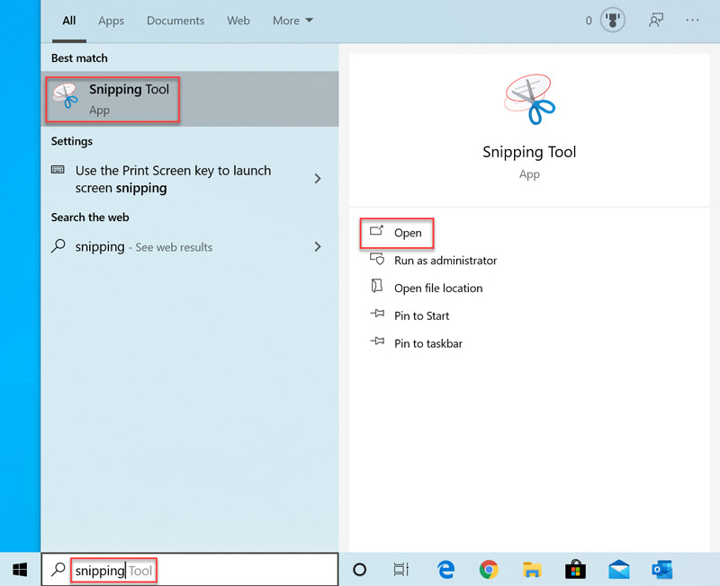
Task: Launch Google Chrome
Action: coord(489,570)
